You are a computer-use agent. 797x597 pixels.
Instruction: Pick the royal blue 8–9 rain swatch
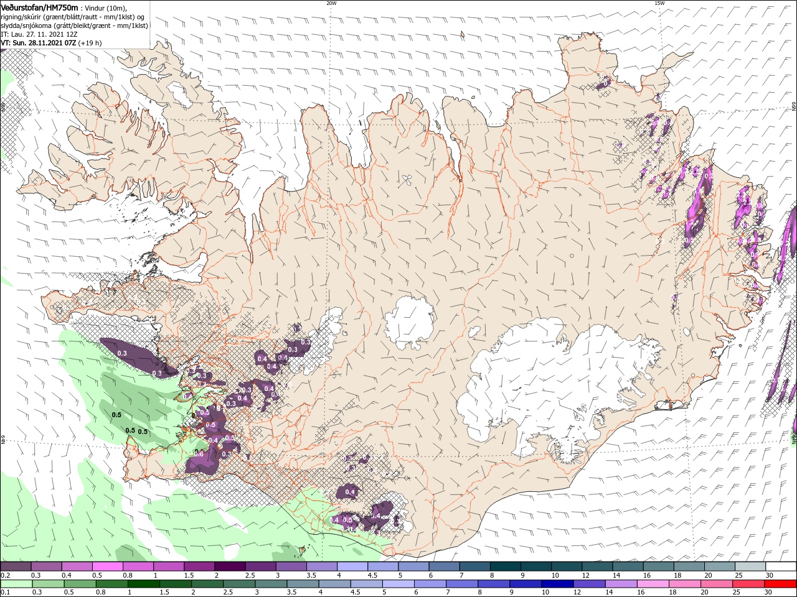494,583
